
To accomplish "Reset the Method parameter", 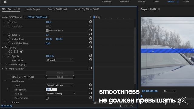I will point(90,93).
